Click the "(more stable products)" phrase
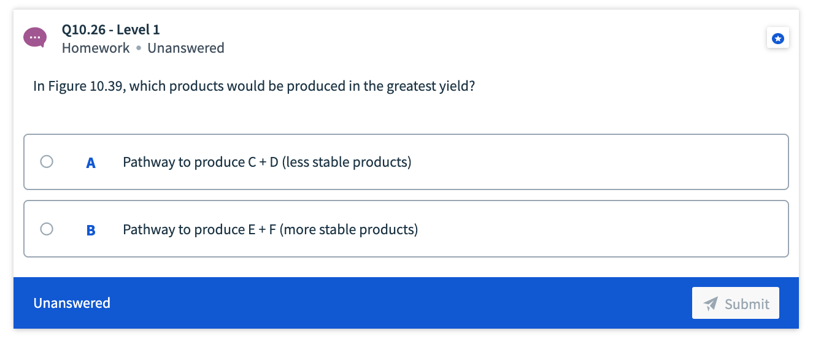The width and height of the screenshot is (821, 363). (x=349, y=230)
